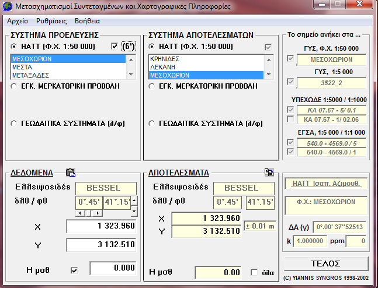The height and width of the screenshot is (288, 378).
Task: Click down arrow of results map list scrollbar
Action: pyautogui.click(x=269, y=75)
